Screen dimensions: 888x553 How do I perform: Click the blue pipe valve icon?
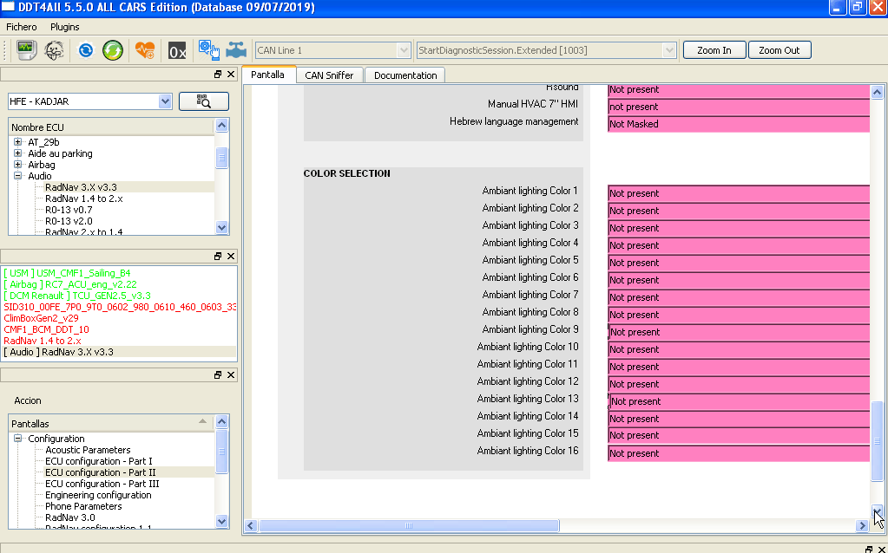click(x=236, y=50)
